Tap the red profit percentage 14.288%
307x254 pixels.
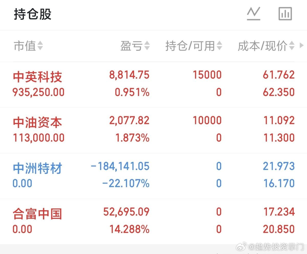click(x=129, y=229)
